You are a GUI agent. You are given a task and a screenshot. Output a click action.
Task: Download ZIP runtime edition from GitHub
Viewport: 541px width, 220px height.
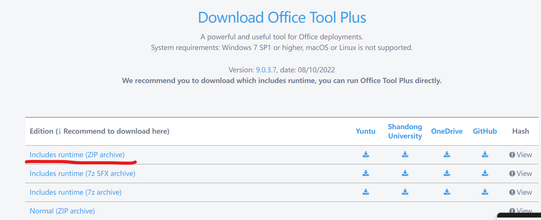485,155
